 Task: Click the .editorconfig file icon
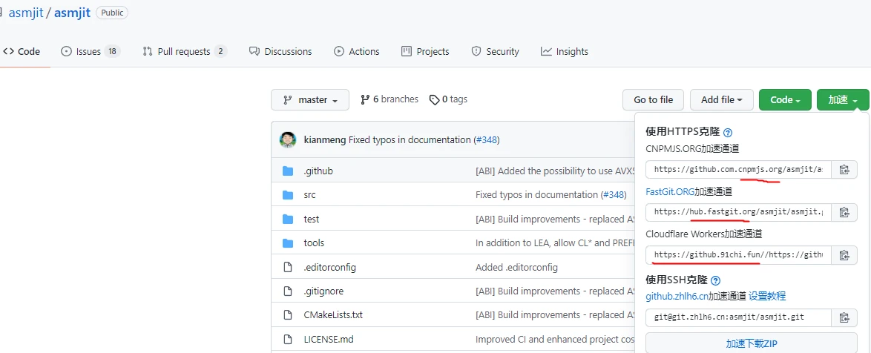pyautogui.click(x=288, y=267)
